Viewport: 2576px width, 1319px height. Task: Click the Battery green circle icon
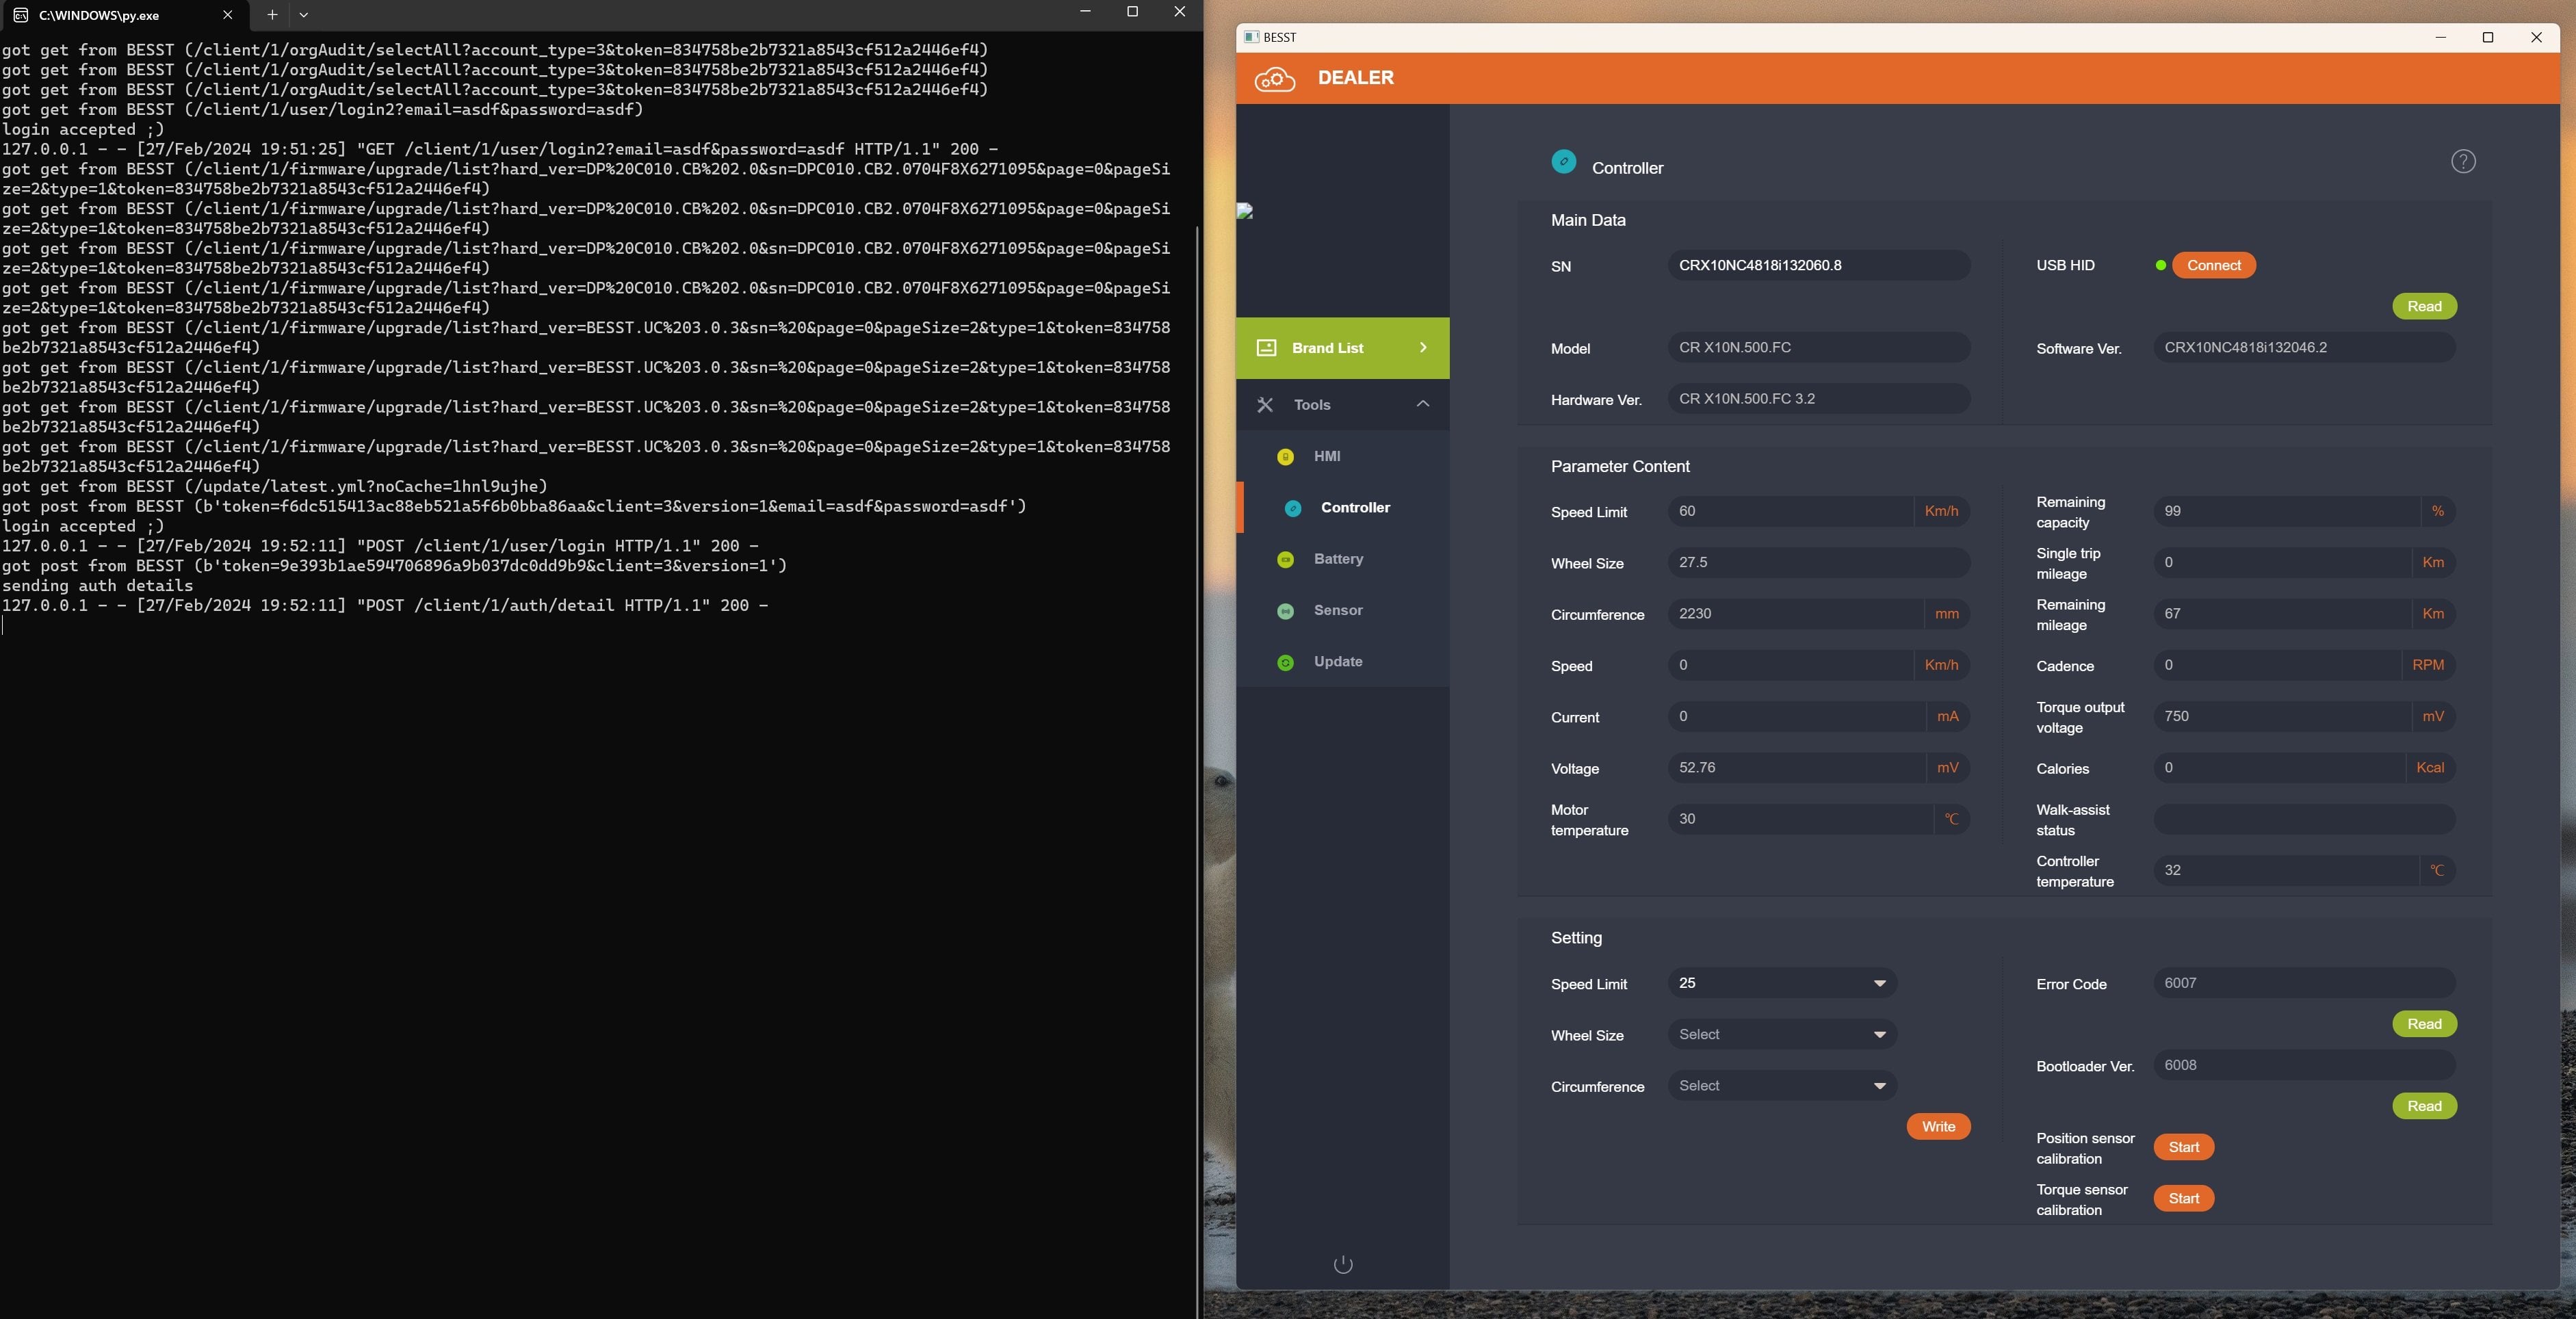point(1286,559)
